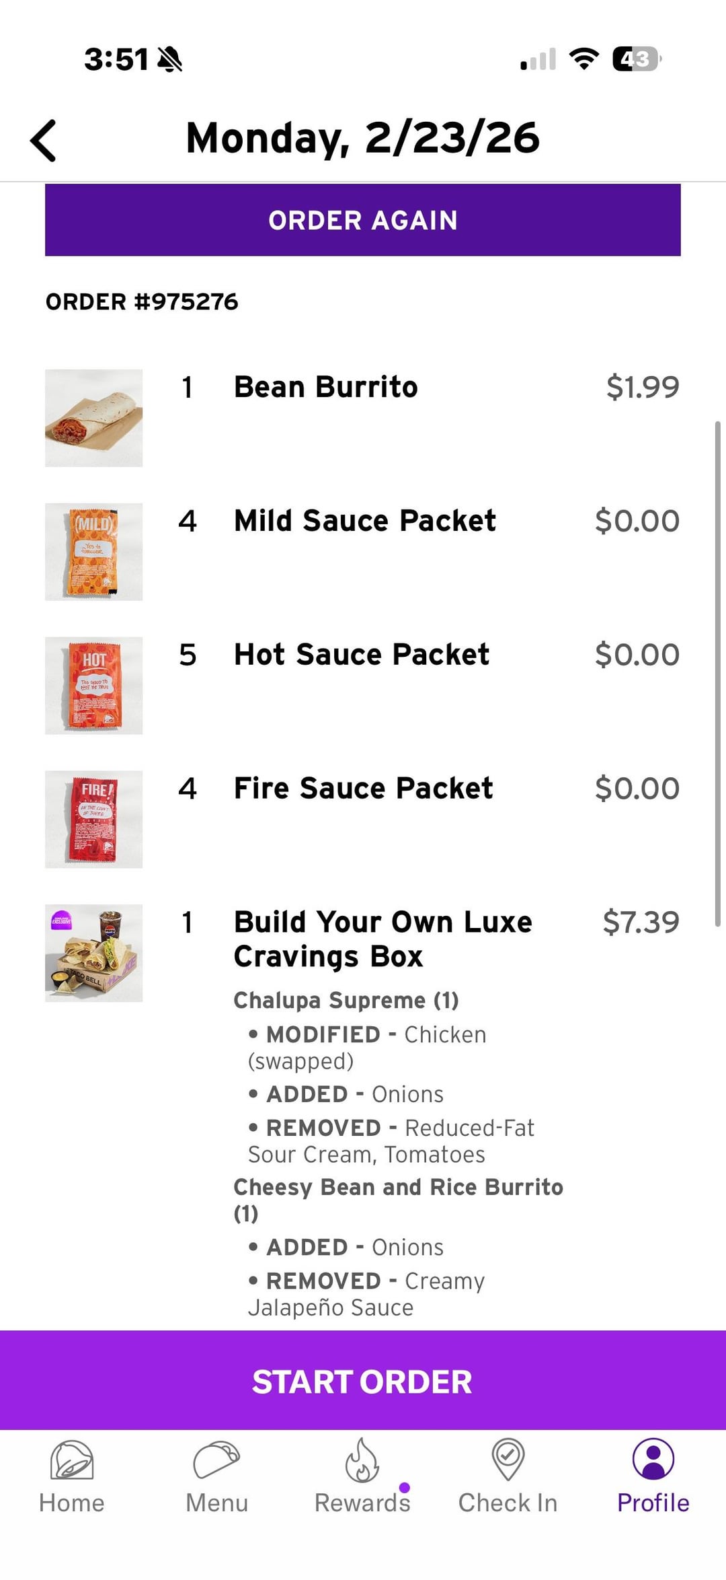Open the Luxe Cravings Box image
The width and height of the screenshot is (726, 1580).
tap(94, 953)
